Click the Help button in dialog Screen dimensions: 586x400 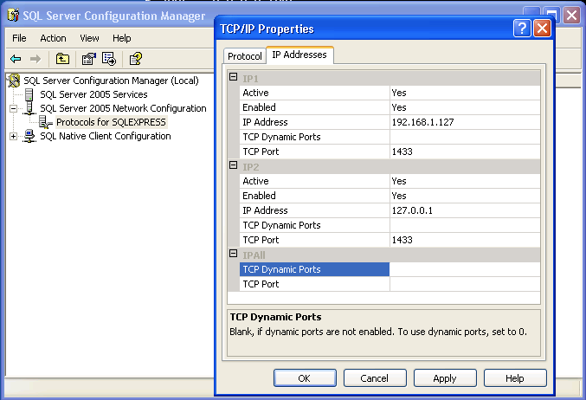point(515,378)
